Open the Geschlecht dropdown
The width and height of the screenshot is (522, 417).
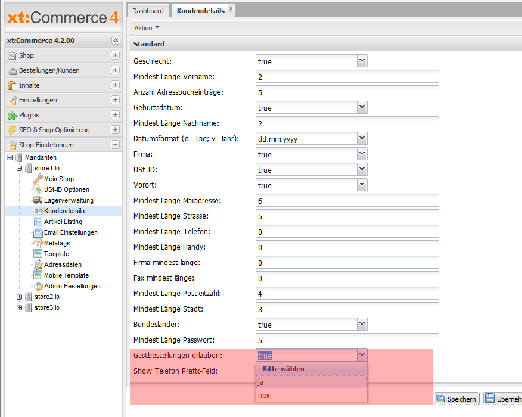362,61
